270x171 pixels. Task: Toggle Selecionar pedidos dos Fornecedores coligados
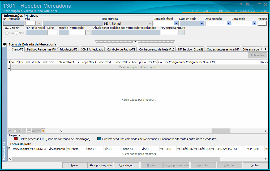pos(94,27)
